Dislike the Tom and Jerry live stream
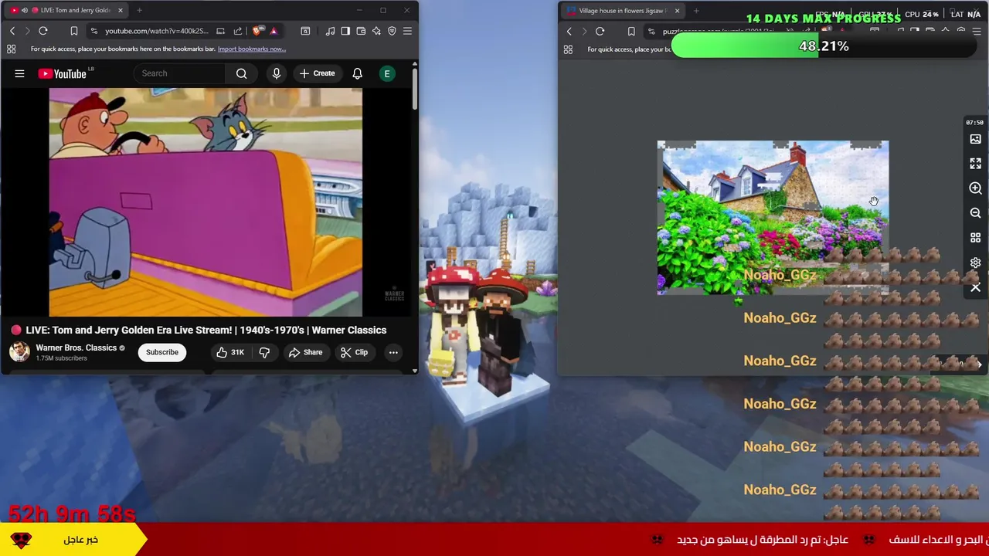This screenshot has height=556, width=989. (x=264, y=352)
